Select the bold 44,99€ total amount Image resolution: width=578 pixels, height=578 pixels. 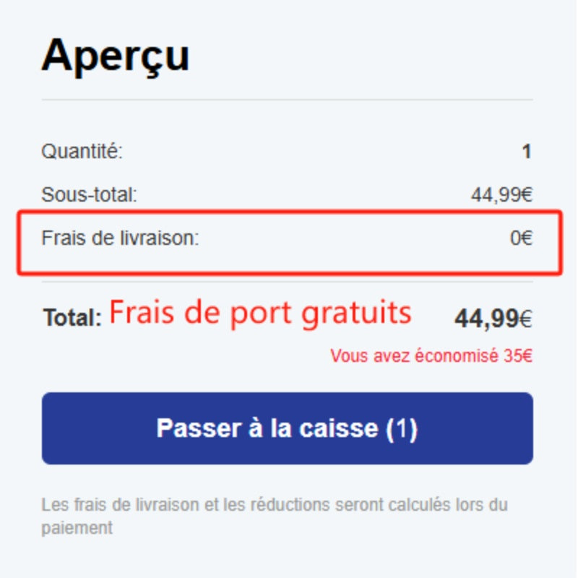(x=493, y=318)
